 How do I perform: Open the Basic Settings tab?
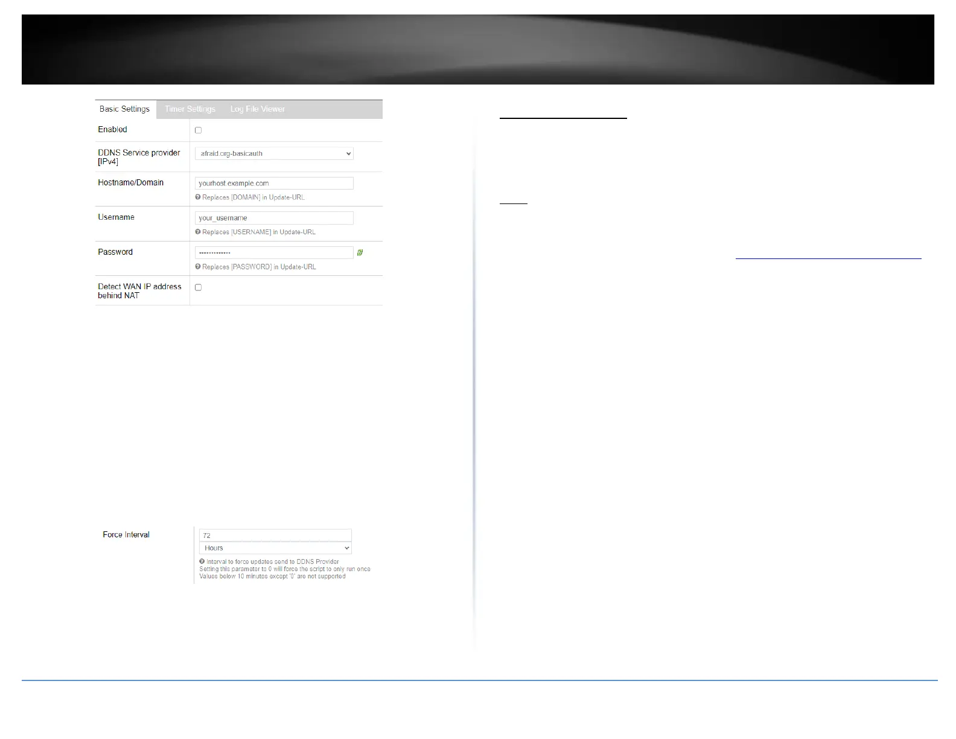click(x=125, y=109)
